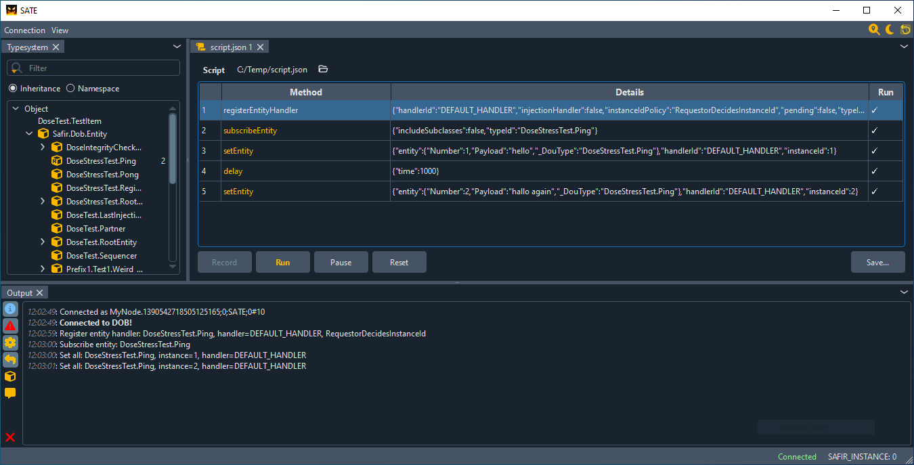Show info messages in the Output panel
The height and width of the screenshot is (465, 914).
9,309
